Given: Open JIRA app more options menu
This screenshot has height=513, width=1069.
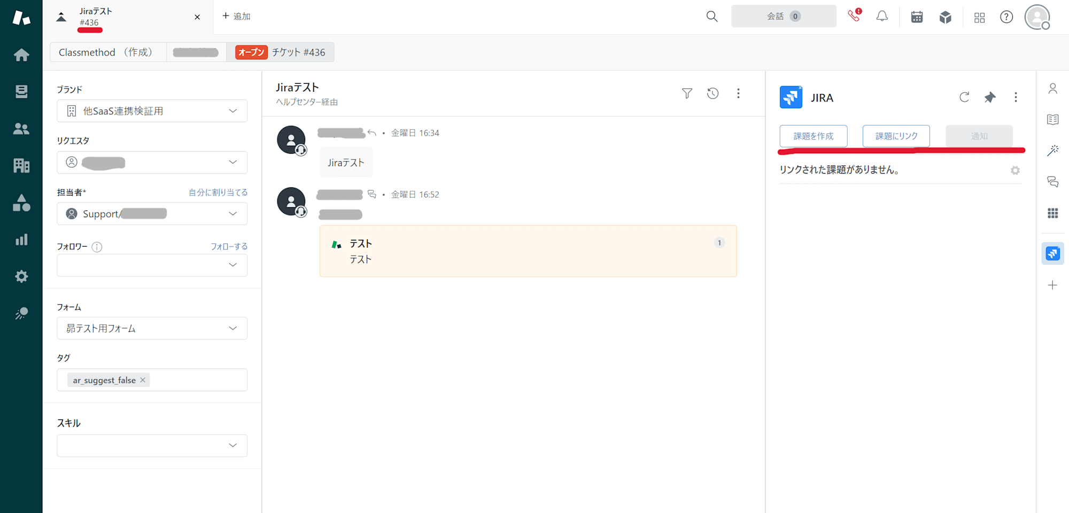Looking at the screenshot, I should (1016, 97).
